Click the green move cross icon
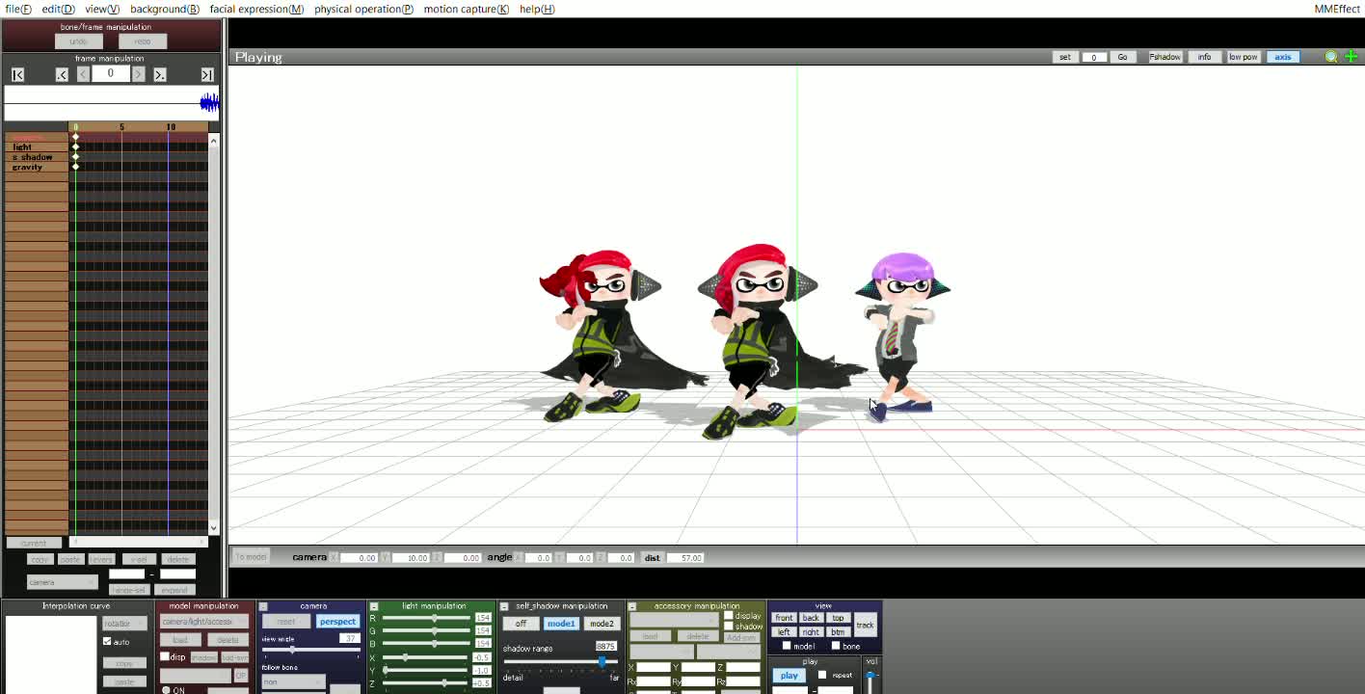The height and width of the screenshot is (694, 1365). tap(1351, 57)
